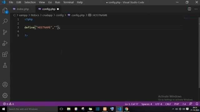Open the Accounts icon
Viewport: 200px width, 112px height.
click(x=5, y=85)
